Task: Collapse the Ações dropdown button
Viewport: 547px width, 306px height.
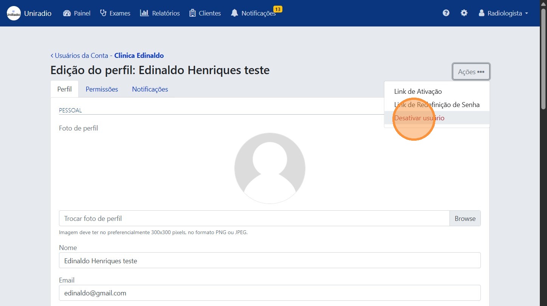Action: (x=471, y=71)
